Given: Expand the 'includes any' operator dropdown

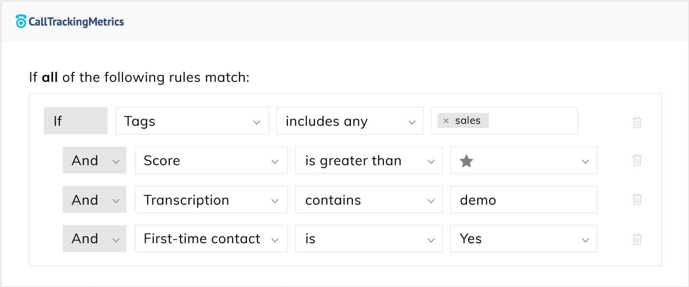Looking at the screenshot, I should coord(349,121).
